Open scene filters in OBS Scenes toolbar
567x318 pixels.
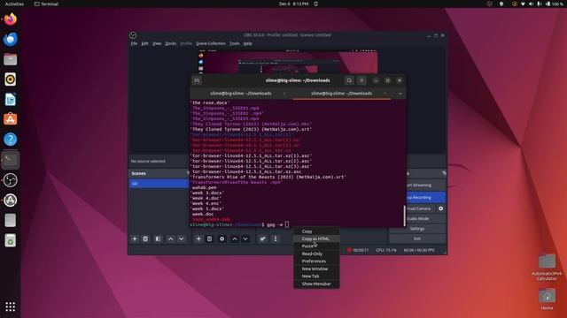(x=158, y=238)
